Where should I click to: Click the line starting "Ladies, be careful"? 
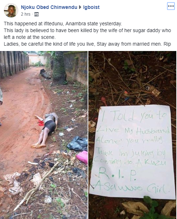click(87, 44)
